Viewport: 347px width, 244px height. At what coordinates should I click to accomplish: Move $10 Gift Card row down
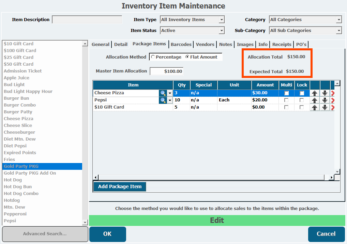[x=325, y=107]
